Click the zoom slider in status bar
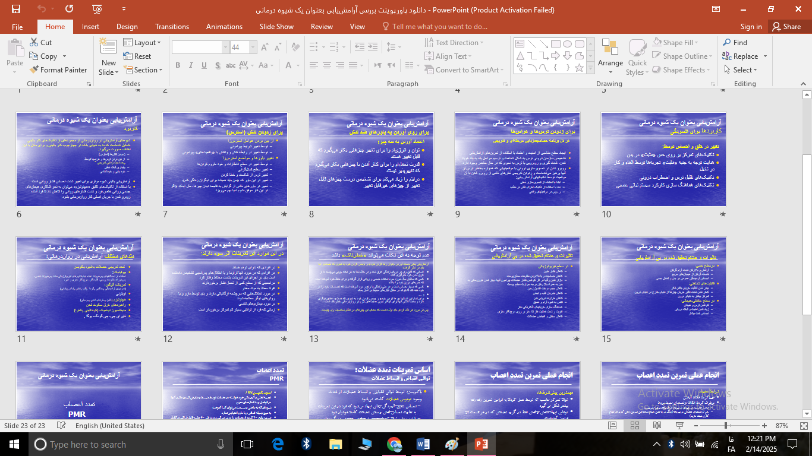 click(725, 426)
